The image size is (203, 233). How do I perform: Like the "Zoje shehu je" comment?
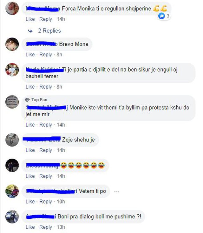(30, 150)
